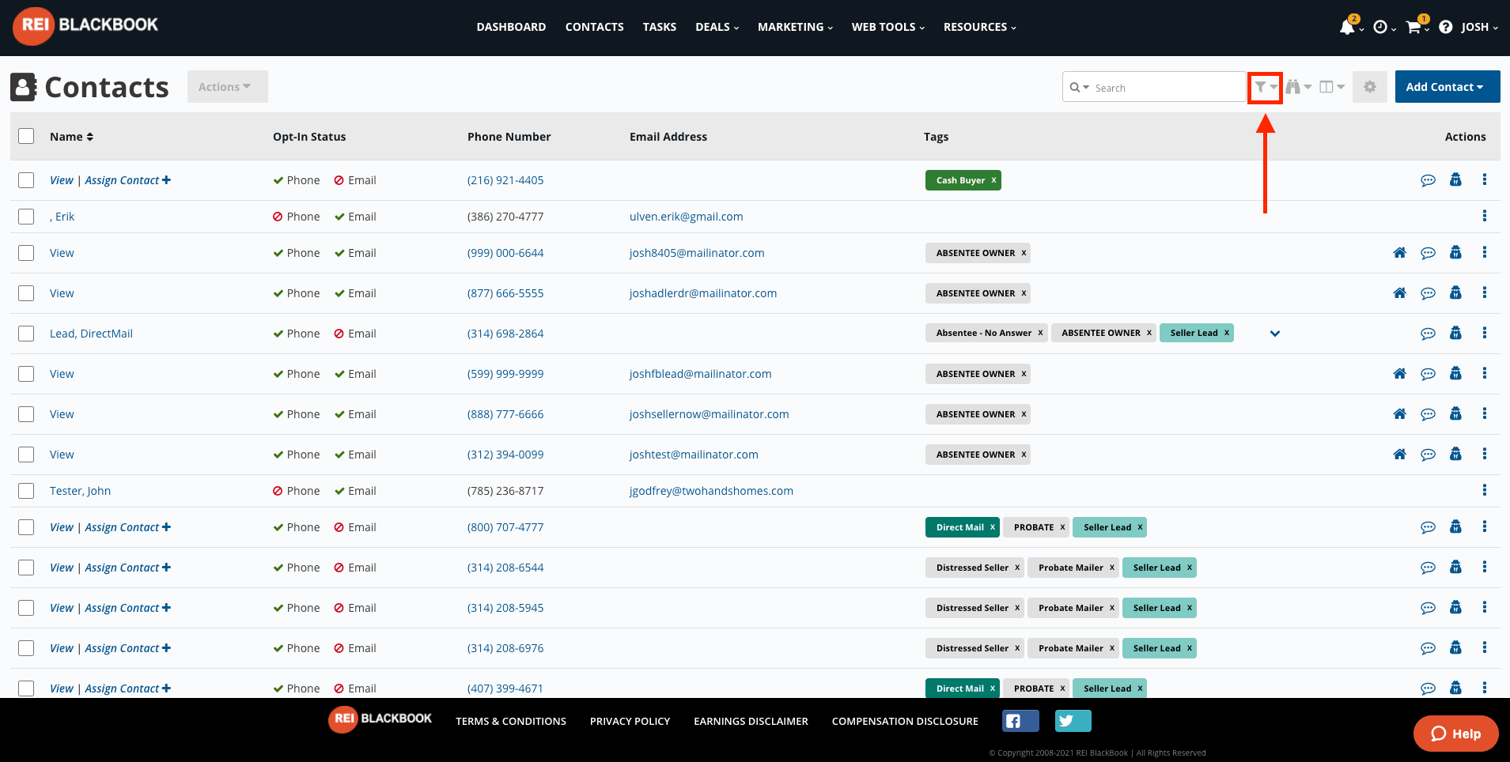Screen dimensions: 1510x762
Task: Open PRIVACY POLICY footer link
Action: click(x=630, y=721)
